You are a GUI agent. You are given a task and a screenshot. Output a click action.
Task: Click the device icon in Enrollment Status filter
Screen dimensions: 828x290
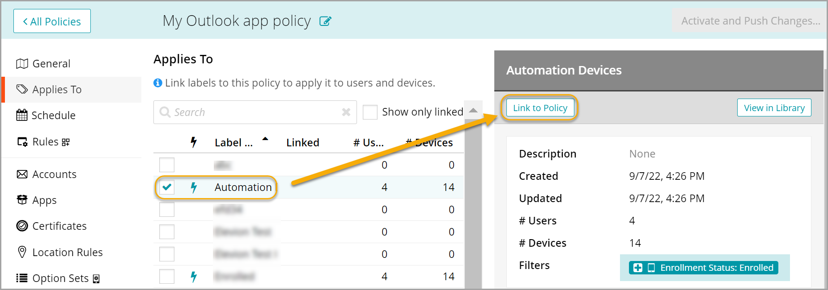click(651, 268)
